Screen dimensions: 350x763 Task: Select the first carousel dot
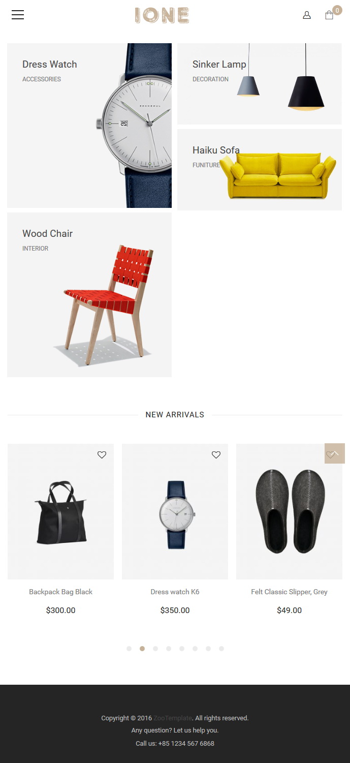(129, 649)
